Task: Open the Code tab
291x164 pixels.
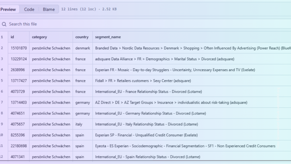Action: (29, 9)
